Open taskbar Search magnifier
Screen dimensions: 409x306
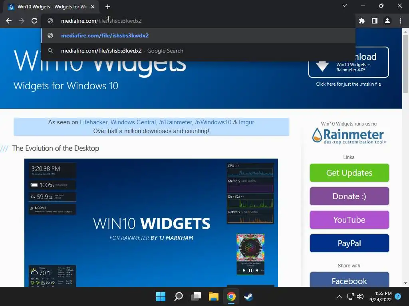179,296
